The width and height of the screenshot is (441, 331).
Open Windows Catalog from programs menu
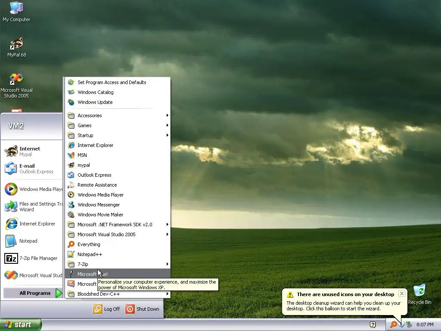coord(118,92)
